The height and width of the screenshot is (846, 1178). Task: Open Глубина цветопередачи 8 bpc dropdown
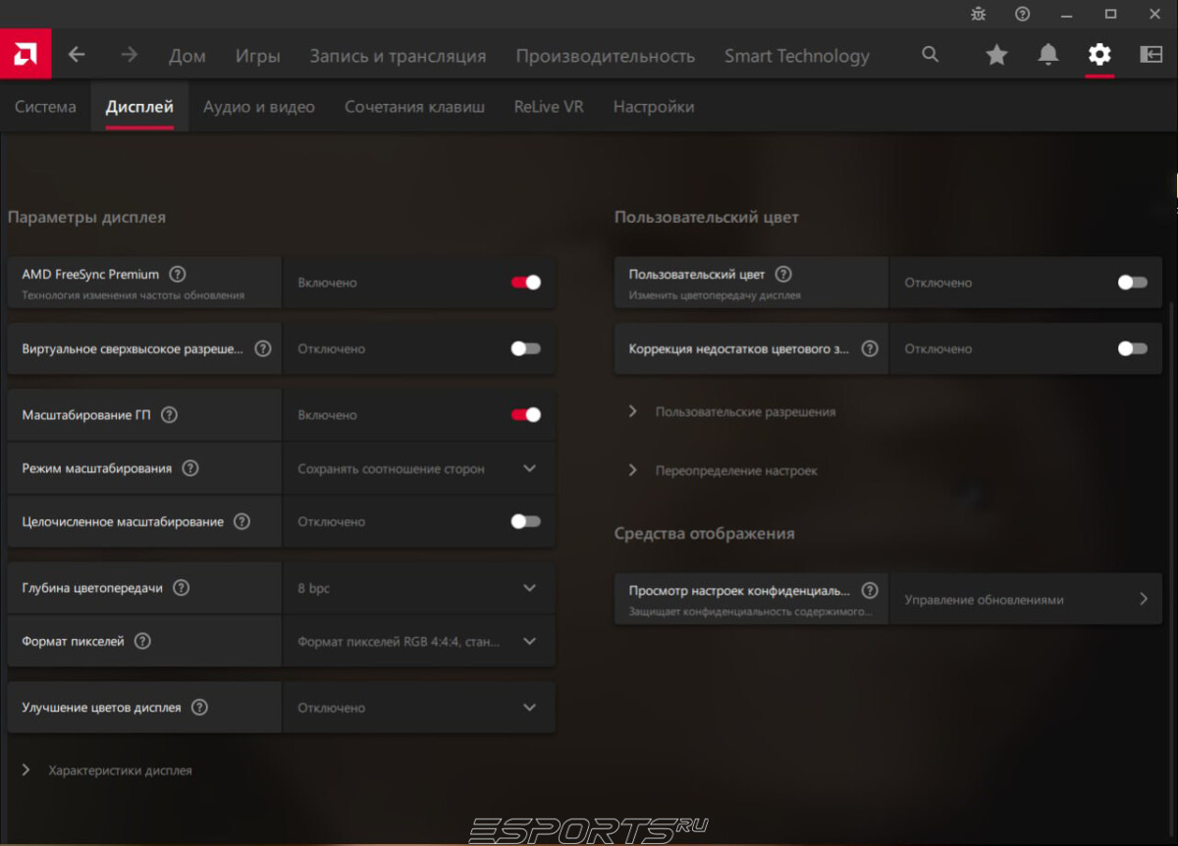[x=419, y=588]
